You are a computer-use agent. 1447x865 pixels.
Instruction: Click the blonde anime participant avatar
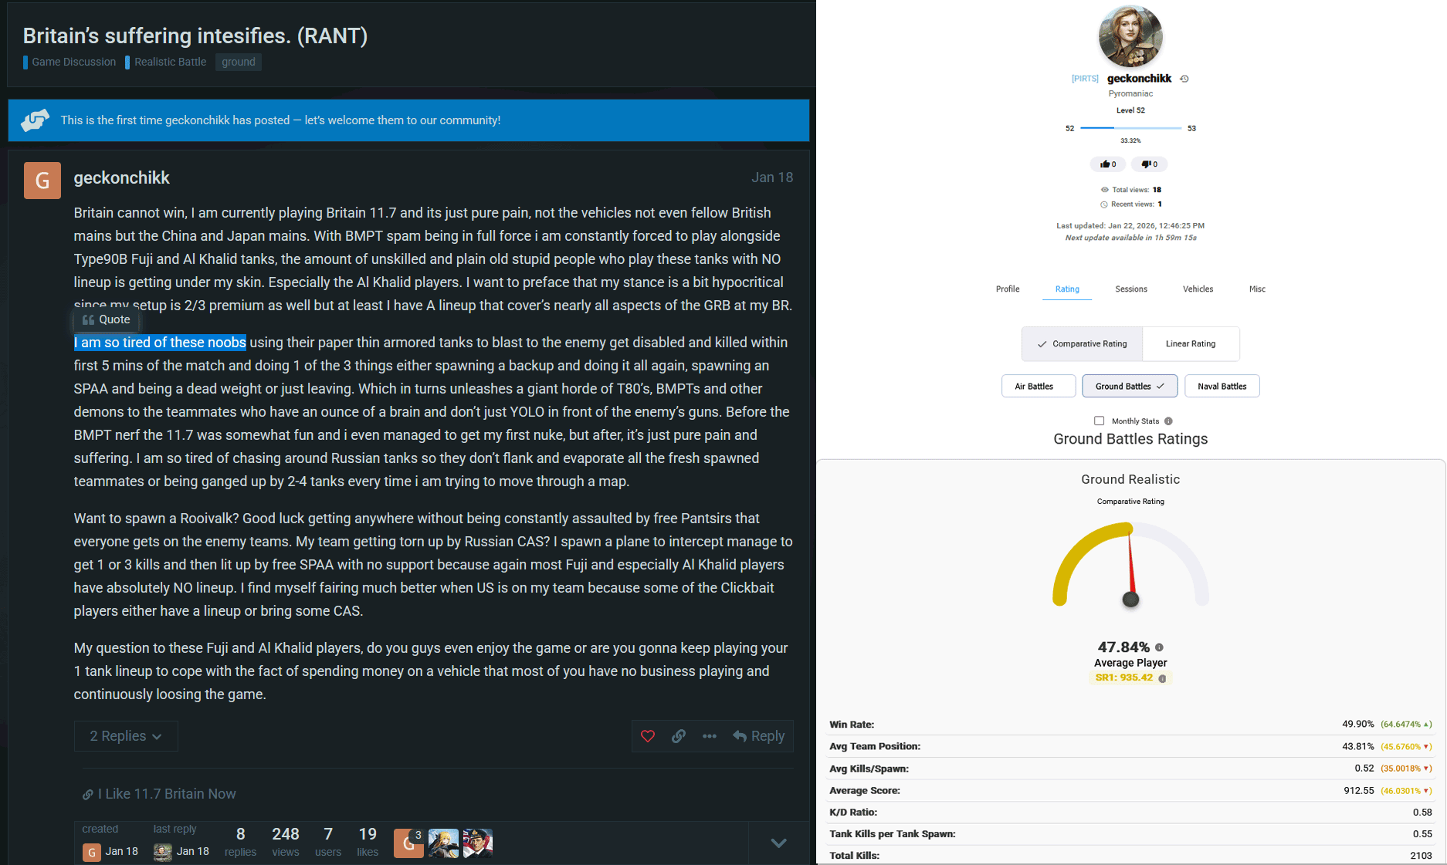point(443,843)
